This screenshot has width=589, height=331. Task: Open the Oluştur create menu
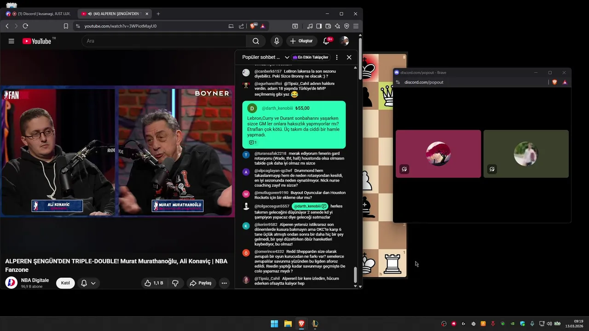(301, 41)
